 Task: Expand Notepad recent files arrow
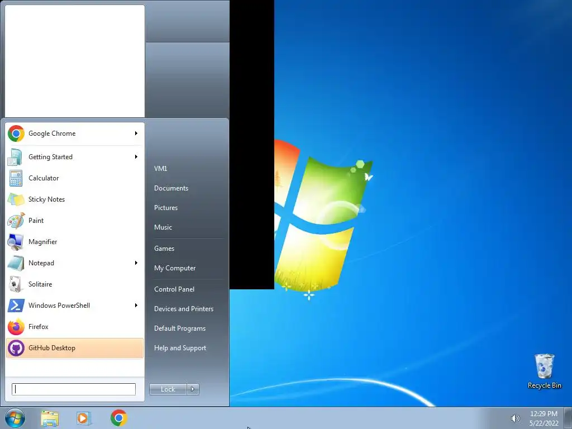136,263
